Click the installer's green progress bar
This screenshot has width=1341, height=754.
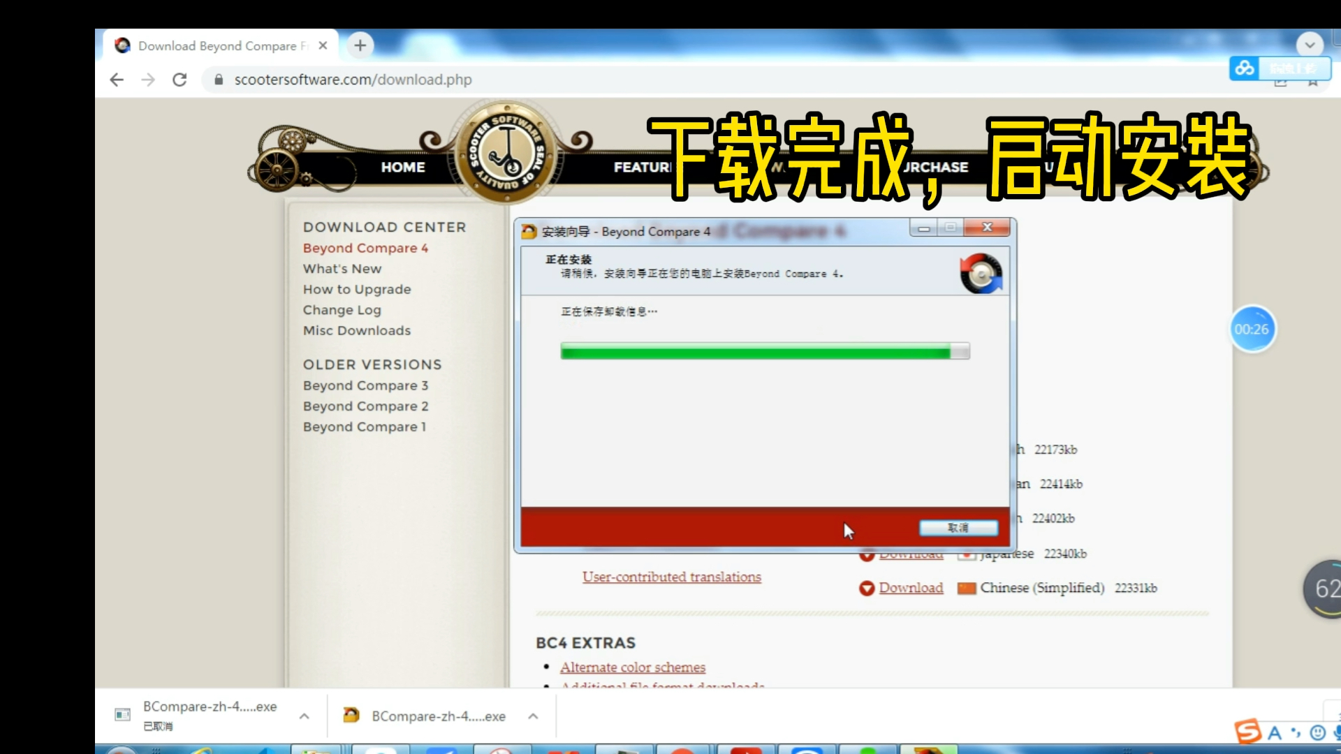click(x=765, y=351)
